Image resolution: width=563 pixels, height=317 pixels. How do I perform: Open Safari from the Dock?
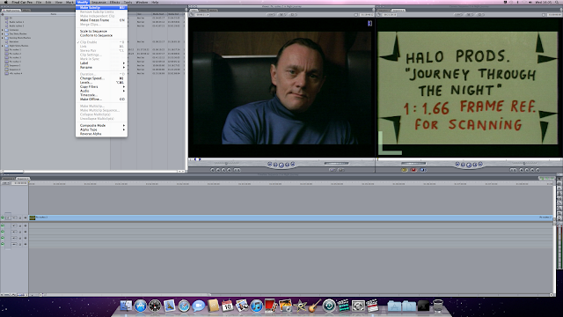(x=184, y=306)
